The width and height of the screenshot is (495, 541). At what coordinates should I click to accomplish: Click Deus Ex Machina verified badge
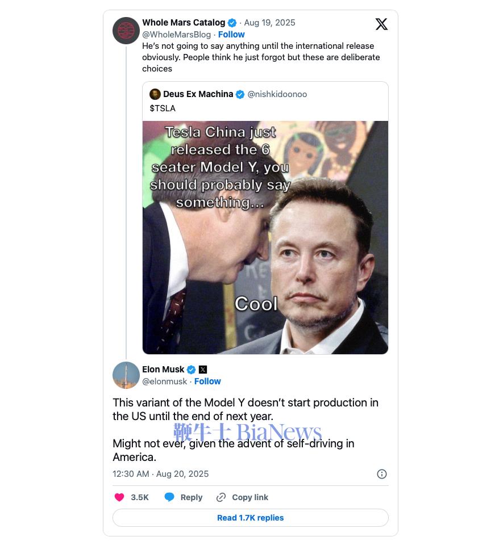[240, 94]
